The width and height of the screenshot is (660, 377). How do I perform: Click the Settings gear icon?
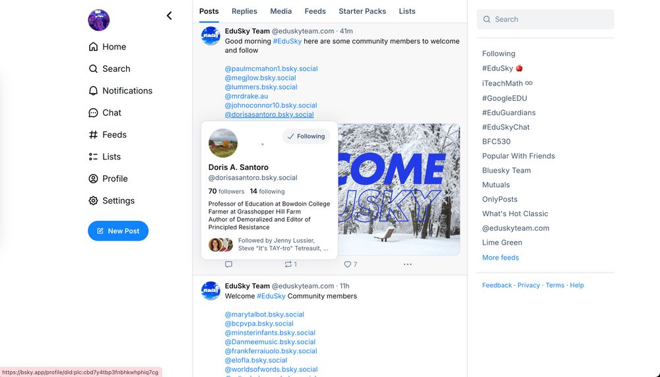tap(93, 200)
